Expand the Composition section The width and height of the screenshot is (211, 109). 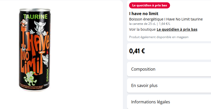point(143,69)
